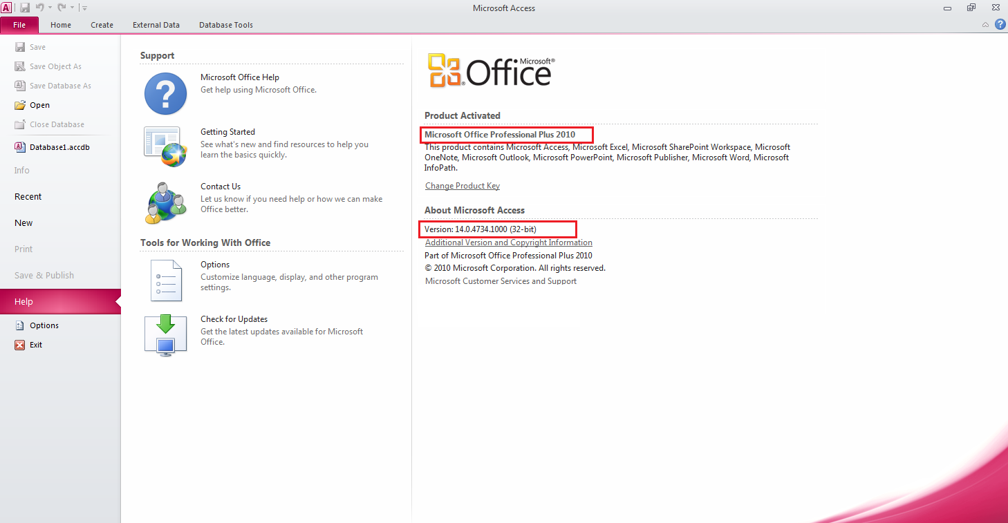Switch to the Create ribbon tab
The image size is (1008, 523).
(x=102, y=25)
